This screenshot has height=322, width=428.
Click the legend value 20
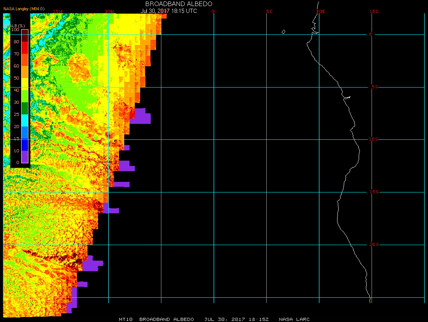click(16, 127)
